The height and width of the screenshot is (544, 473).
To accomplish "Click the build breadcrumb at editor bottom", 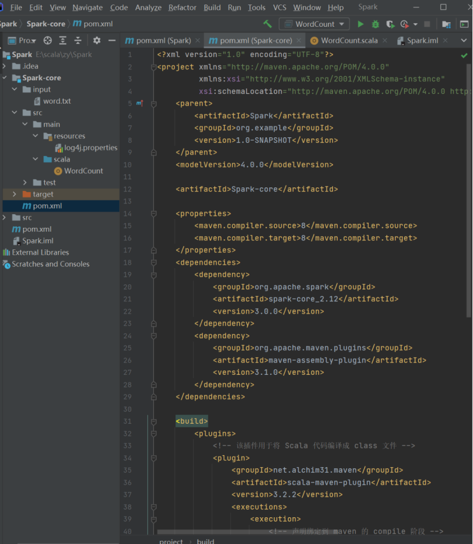I will click(x=205, y=541).
